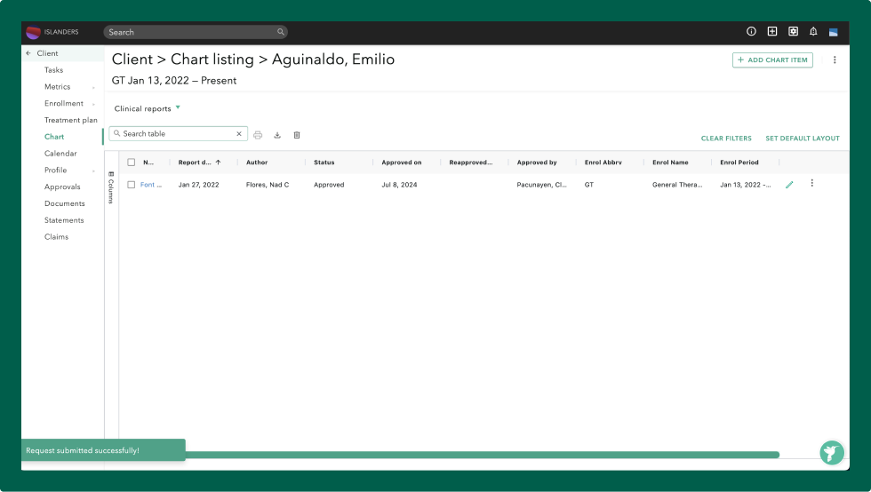Image resolution: width=871 pixels, height=492 pixels.
Task: Open Statements in the sidebar
Action: [x=64, y=220]
